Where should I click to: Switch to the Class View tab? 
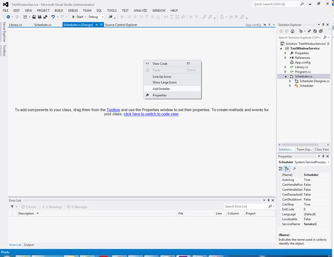point(322,149)
